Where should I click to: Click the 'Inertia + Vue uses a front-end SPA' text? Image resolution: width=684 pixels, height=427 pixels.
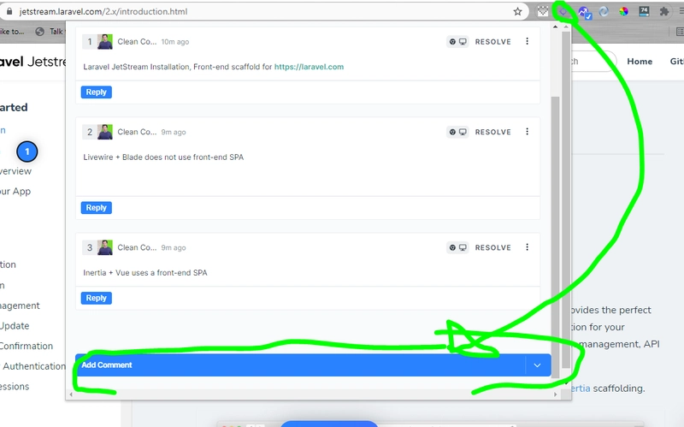click(x=145, y=273)
